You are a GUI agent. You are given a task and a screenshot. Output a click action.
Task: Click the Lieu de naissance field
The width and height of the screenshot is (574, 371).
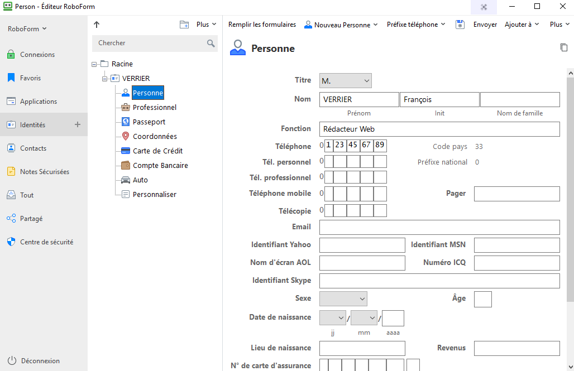362,348
